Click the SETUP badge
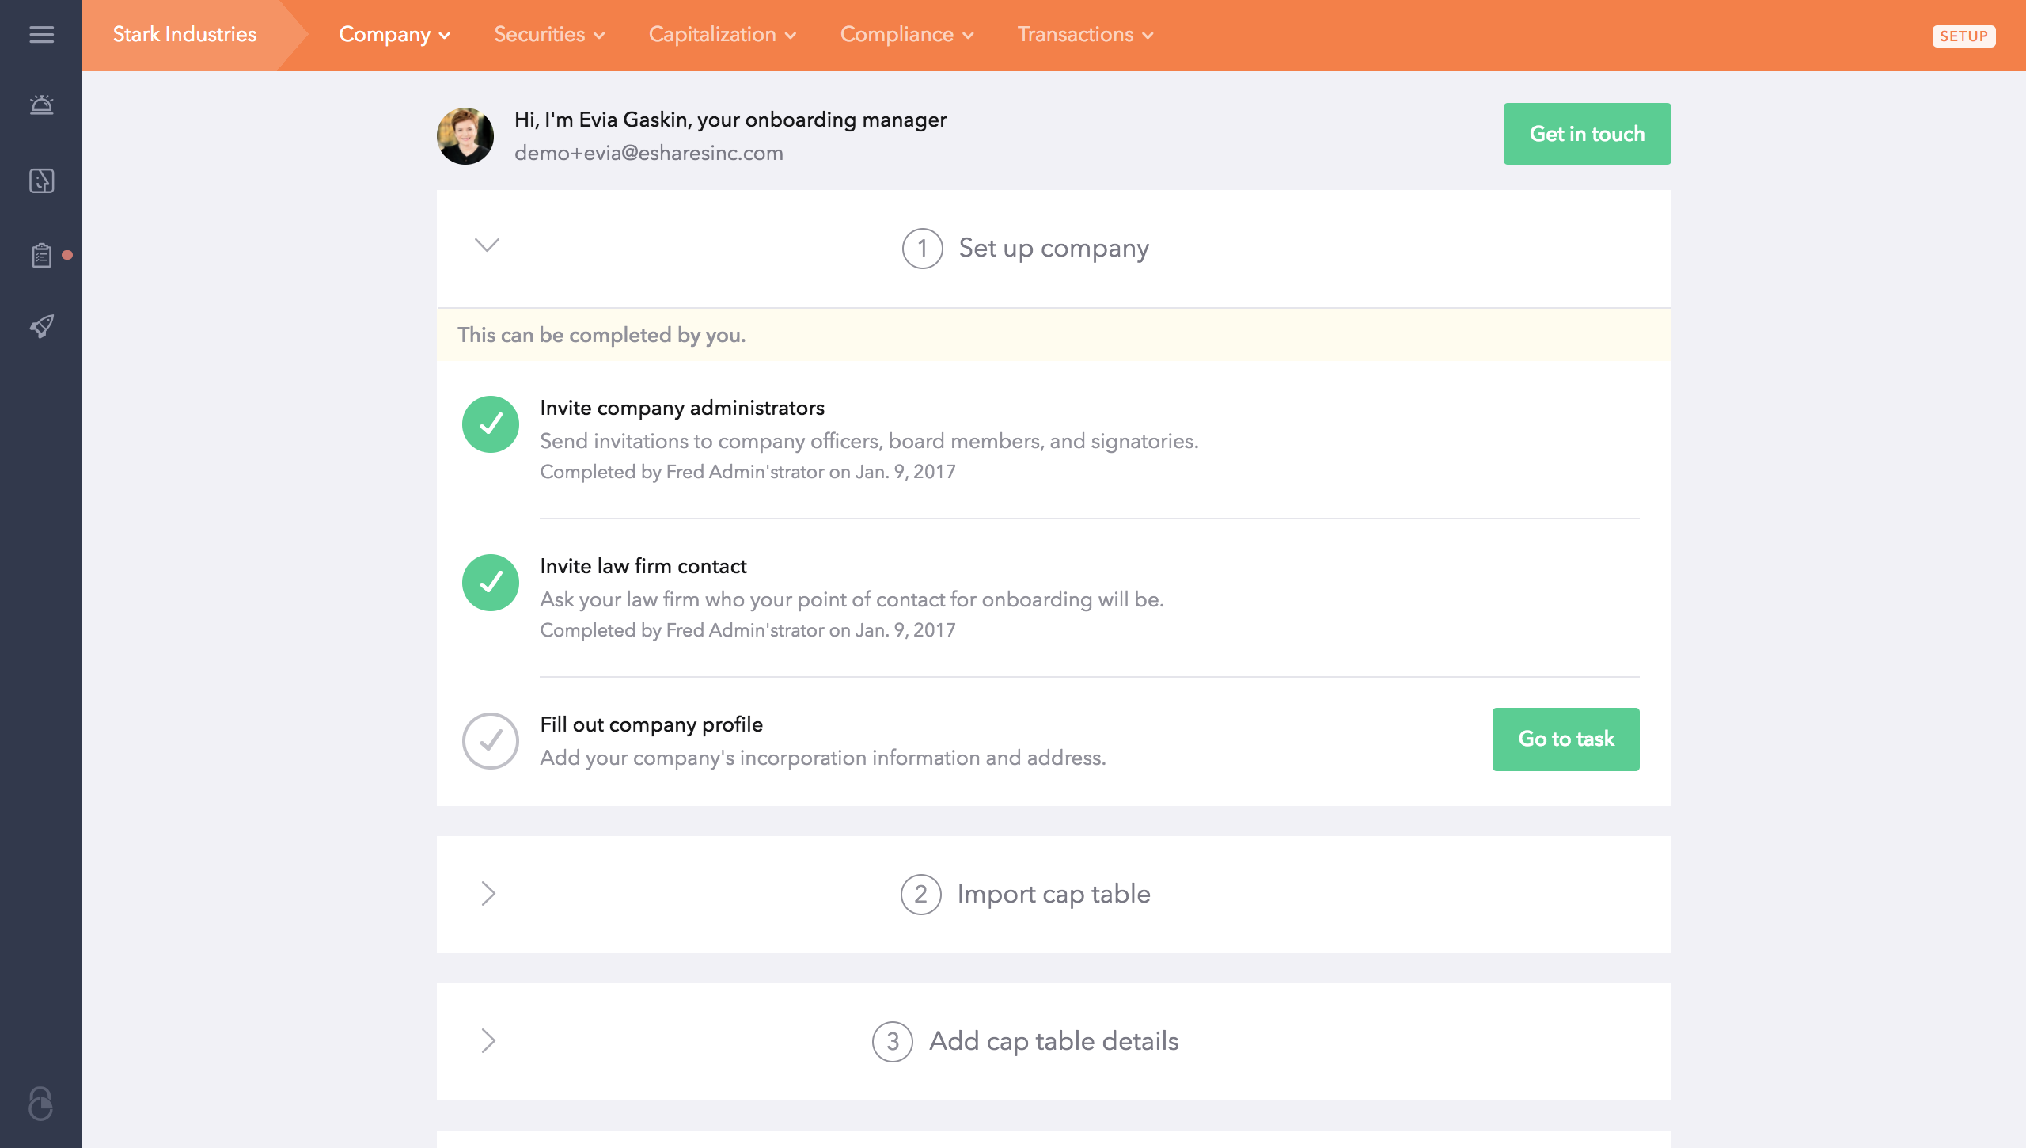The width and height of the screenshot is (2026, 1148). click(1963, 36)
